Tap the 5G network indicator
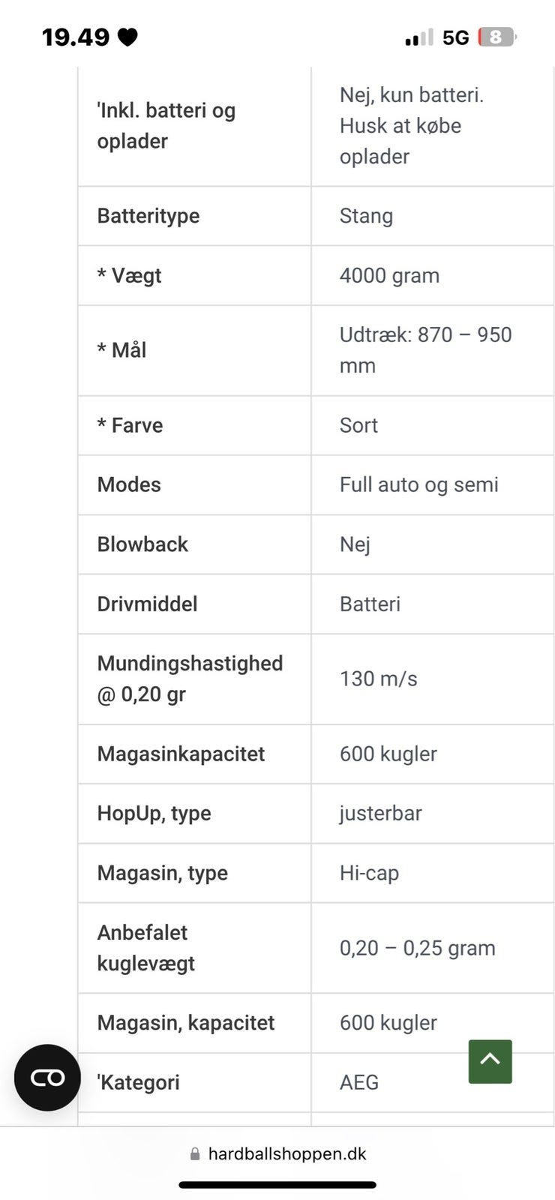Screen dimensions: 555x1200 click(x=455, y=37)
